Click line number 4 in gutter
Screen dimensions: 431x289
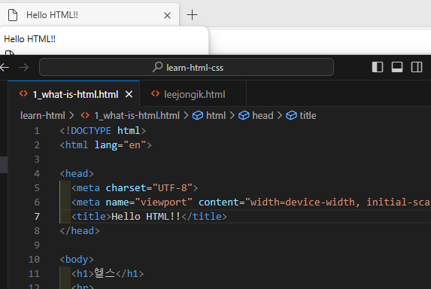click(37, 174)
